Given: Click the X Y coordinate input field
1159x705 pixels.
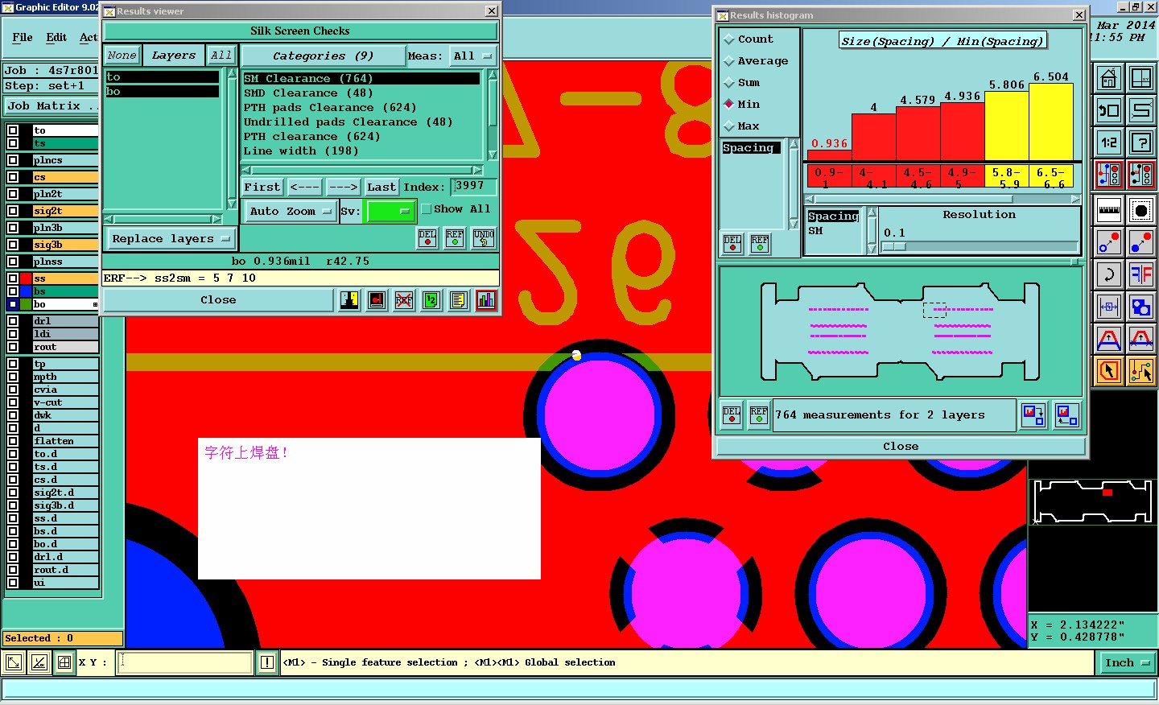Looking at the screenshot, I should [x=185, y=663].
